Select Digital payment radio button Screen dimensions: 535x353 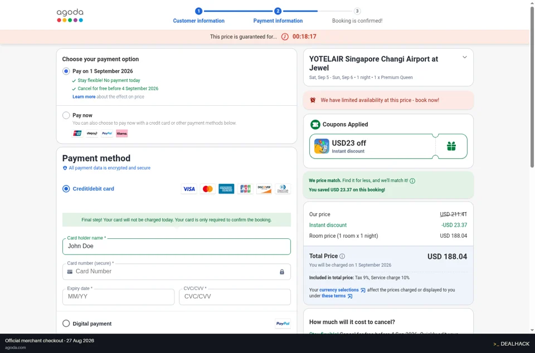point(66,323)
